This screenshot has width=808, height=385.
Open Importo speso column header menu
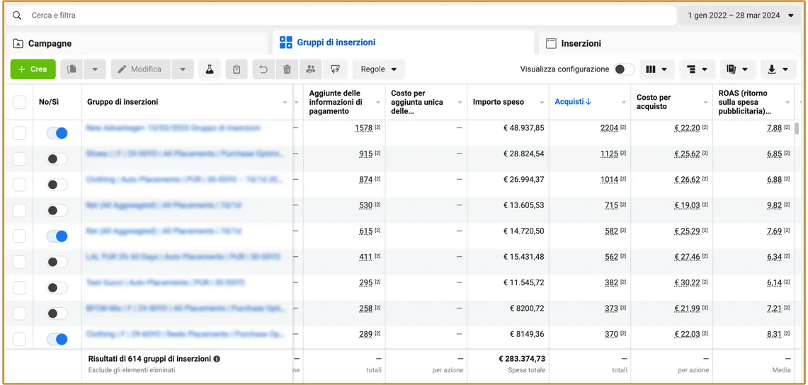pos(542,103)
